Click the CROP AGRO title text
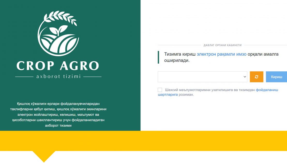This screenshot has height=163, width=287. [x=58, y=66]
